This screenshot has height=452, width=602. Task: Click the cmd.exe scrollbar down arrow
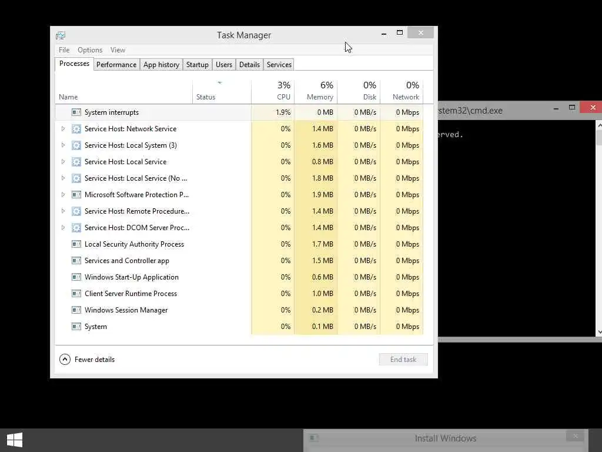[x=599, y=332]
